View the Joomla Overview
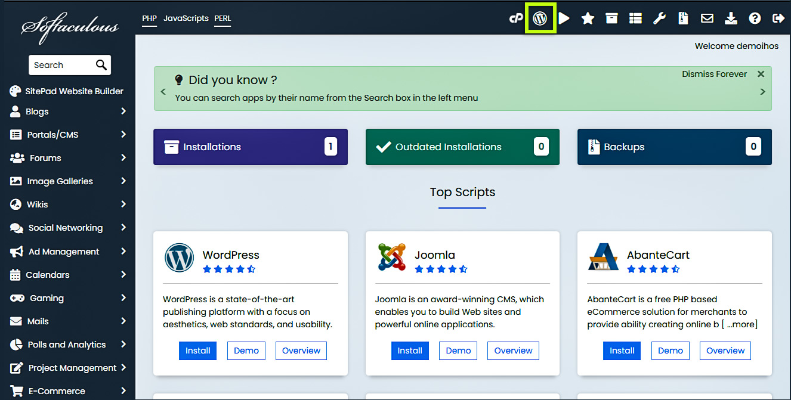 (513, 351)
